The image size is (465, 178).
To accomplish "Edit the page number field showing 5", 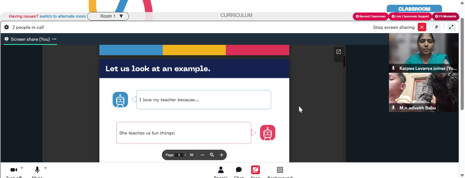I will [179, 155].
